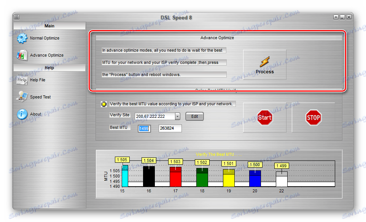366x222 pixels.
Task: Select the verify MTU radio indicator
Action: [104, 104]
